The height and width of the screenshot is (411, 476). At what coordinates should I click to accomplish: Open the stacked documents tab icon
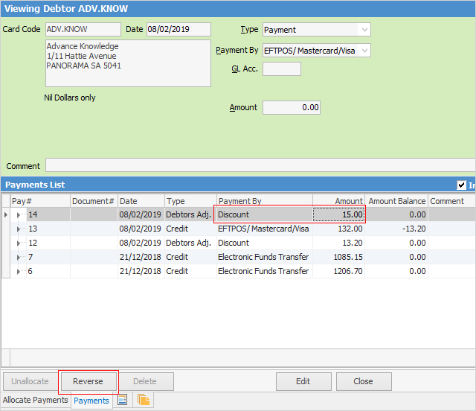(x=144, y=401)
